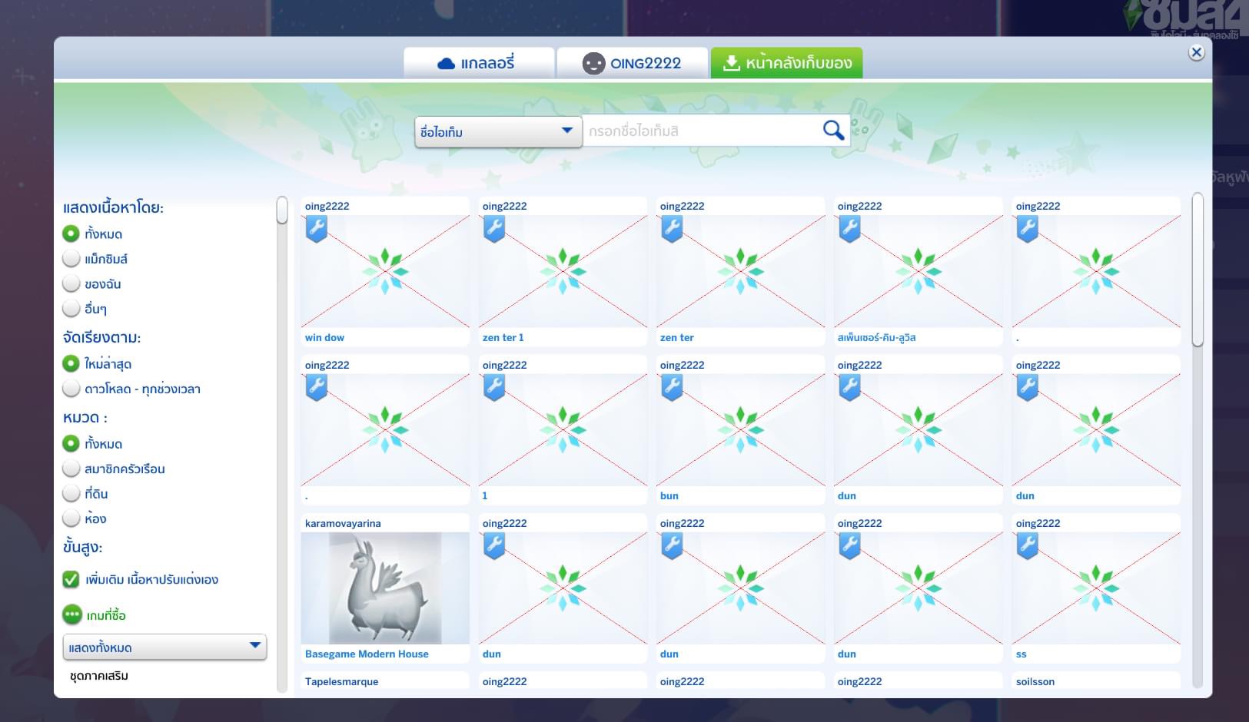Open the 'bun' item thumbnail
This screenshot has width=1249, height=722.
pyautogui.click(x=740, y=430)
